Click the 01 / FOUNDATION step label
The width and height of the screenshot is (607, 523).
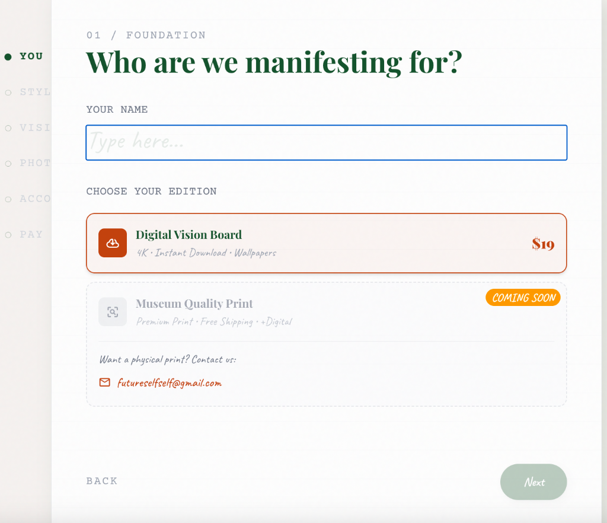point(146,36)
